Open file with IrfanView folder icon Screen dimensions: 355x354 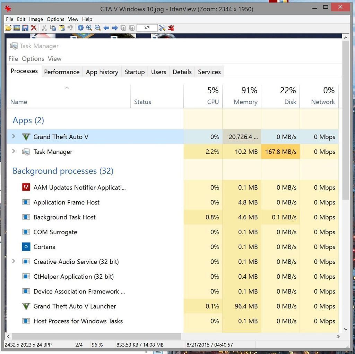tap(8, 28)
